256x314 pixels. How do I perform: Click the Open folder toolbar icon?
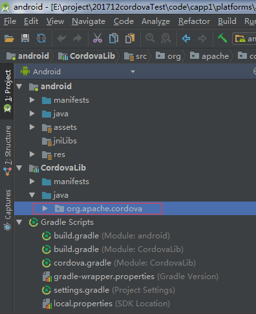click(9, 39)
